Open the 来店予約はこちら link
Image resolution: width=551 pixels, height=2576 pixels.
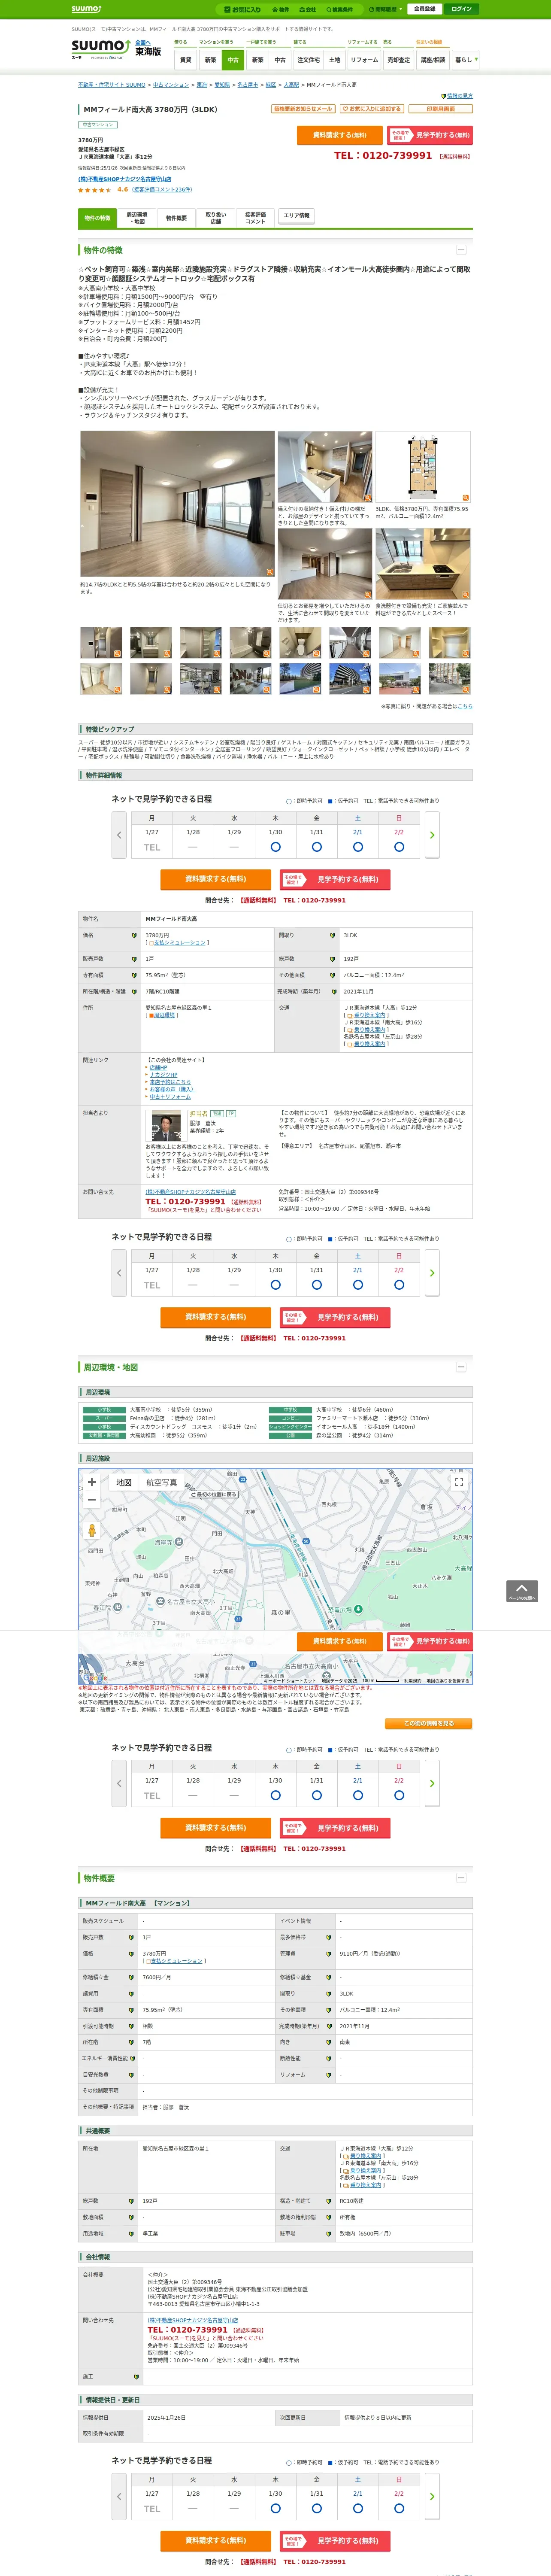(169, 1082)
